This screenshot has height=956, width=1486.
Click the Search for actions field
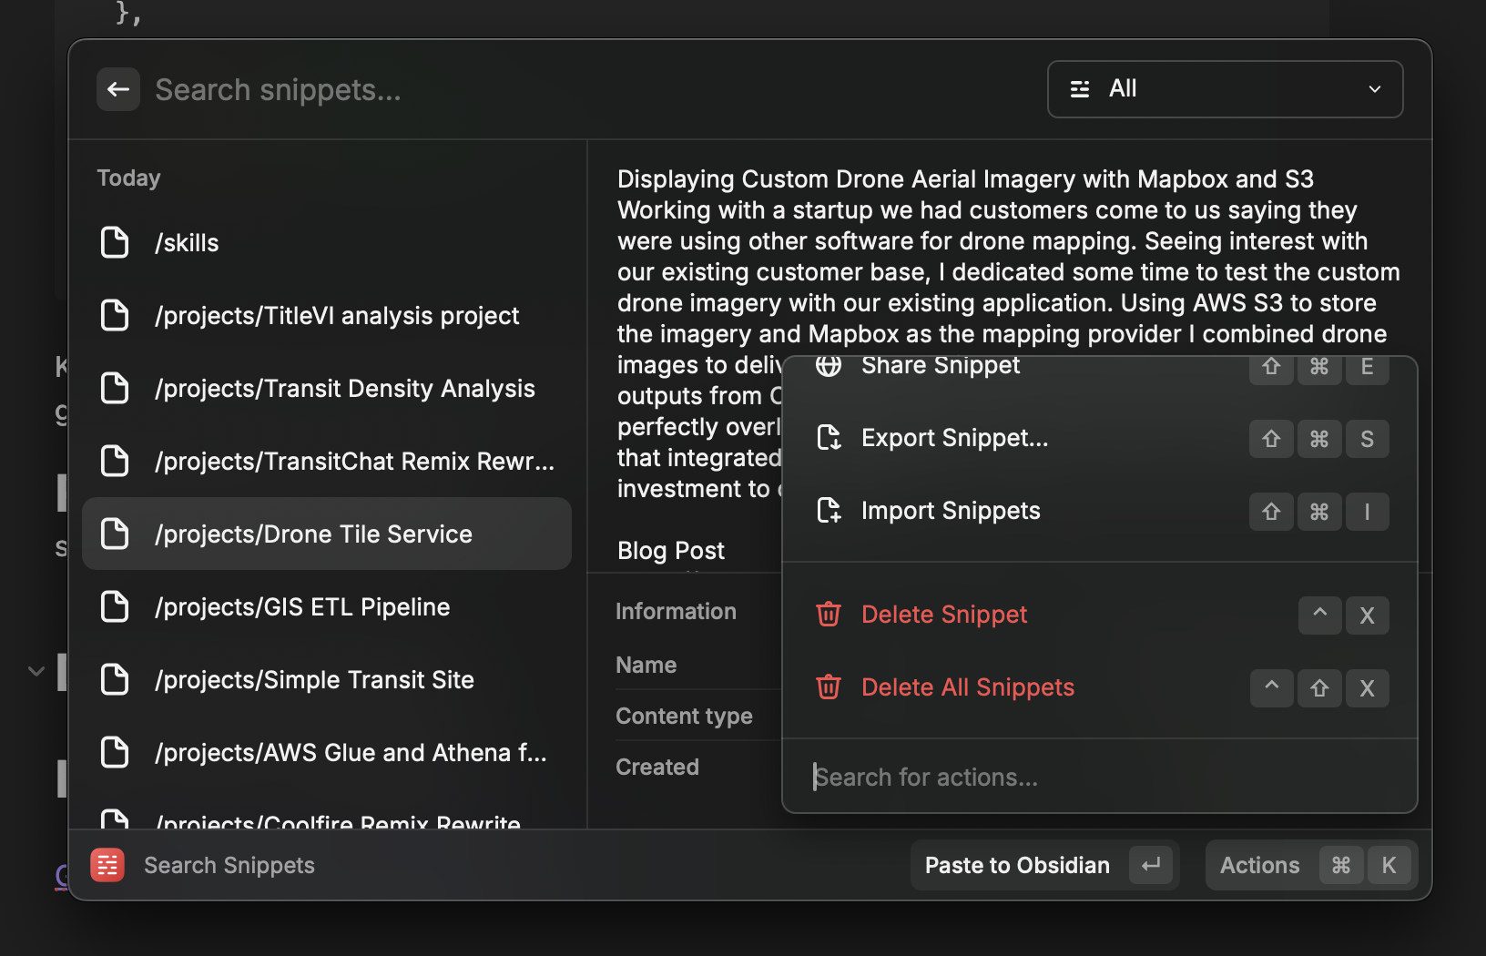click(1100, 777)
